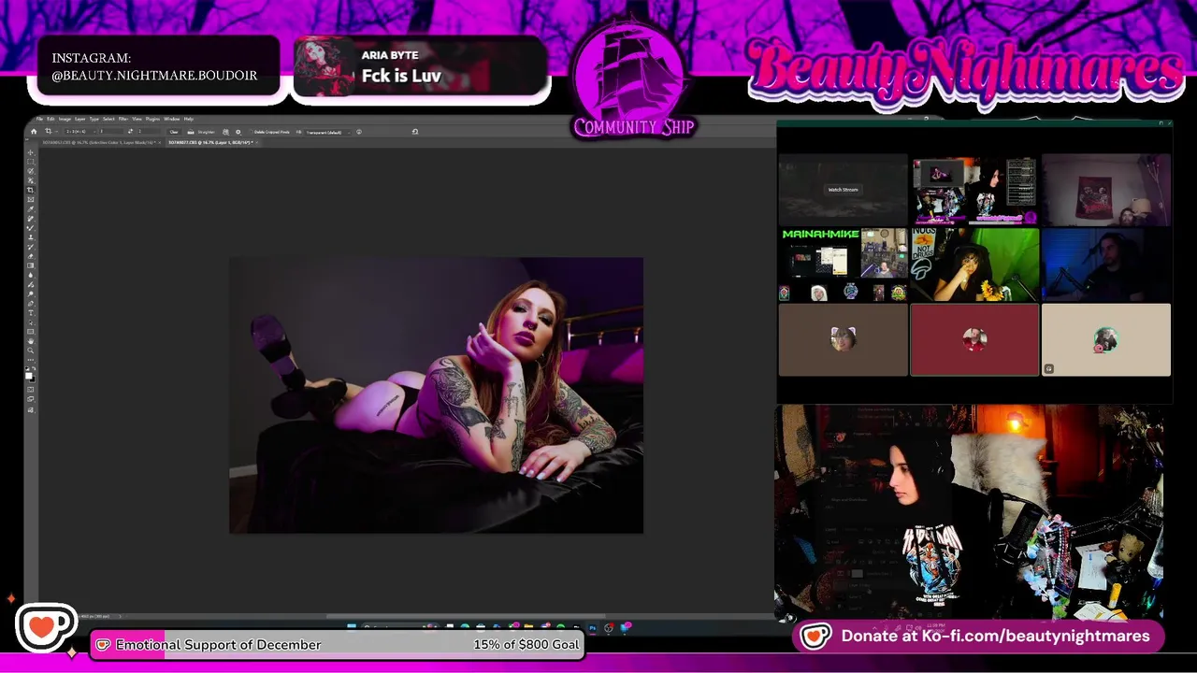Viewport: 1197px width, 673px height.
Task: Open the File menu
Action: tap(39, 119)
